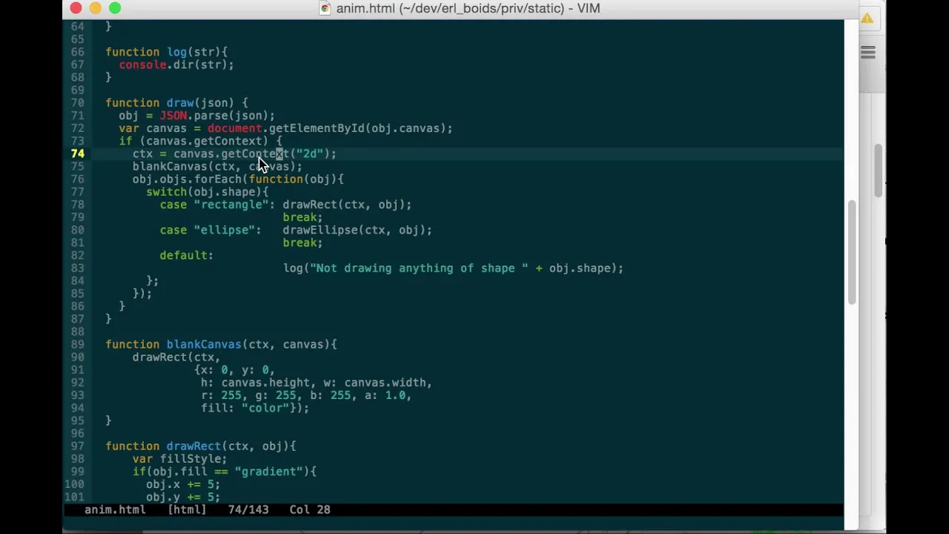Click line number 97
This screenshot has height=534, width=949.
pyautogui.click(x=78, y=446)
